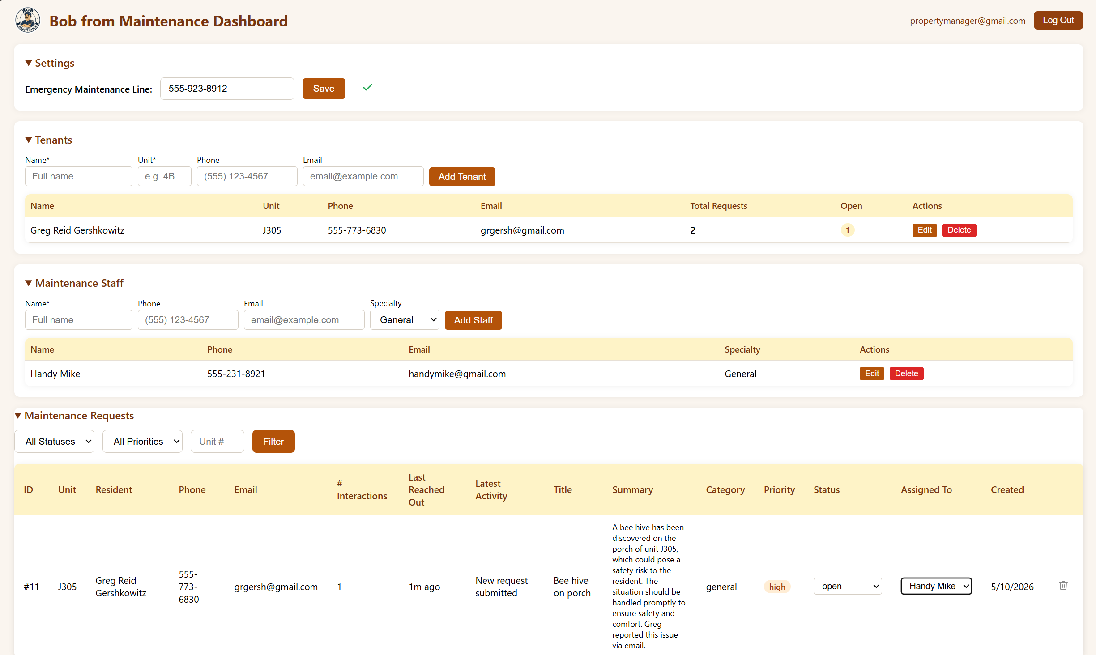Click the tenant Phone input field
Viewport: 1096px width, 655px height.
[247, 176]
